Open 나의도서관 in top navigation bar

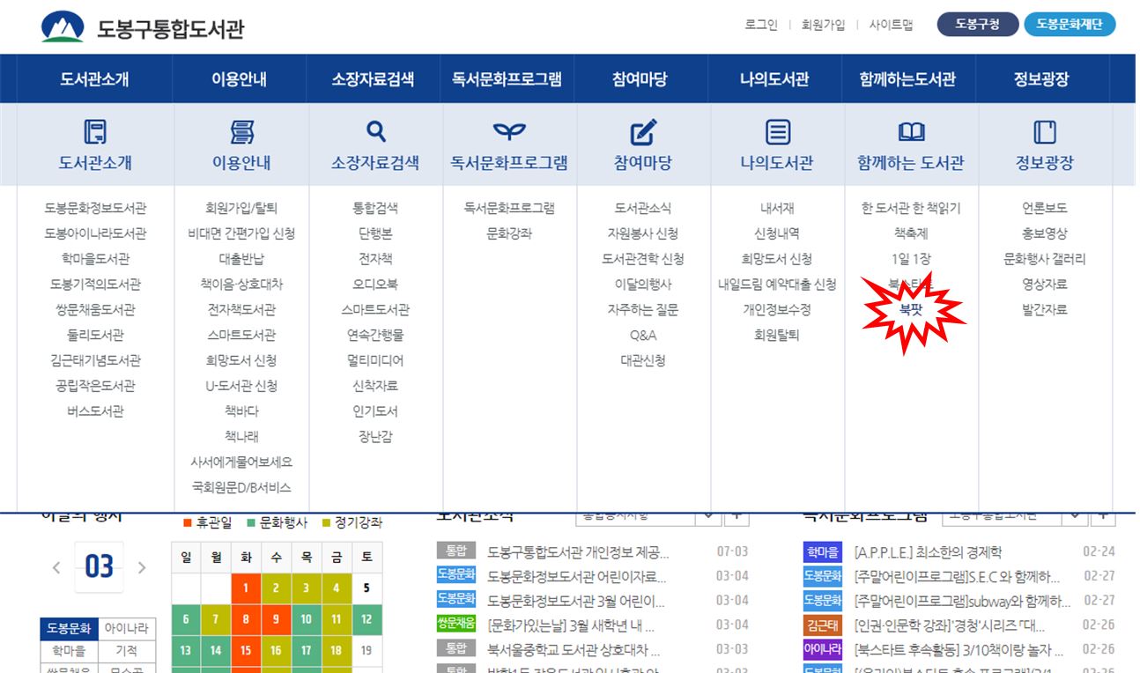coord(774,79)
